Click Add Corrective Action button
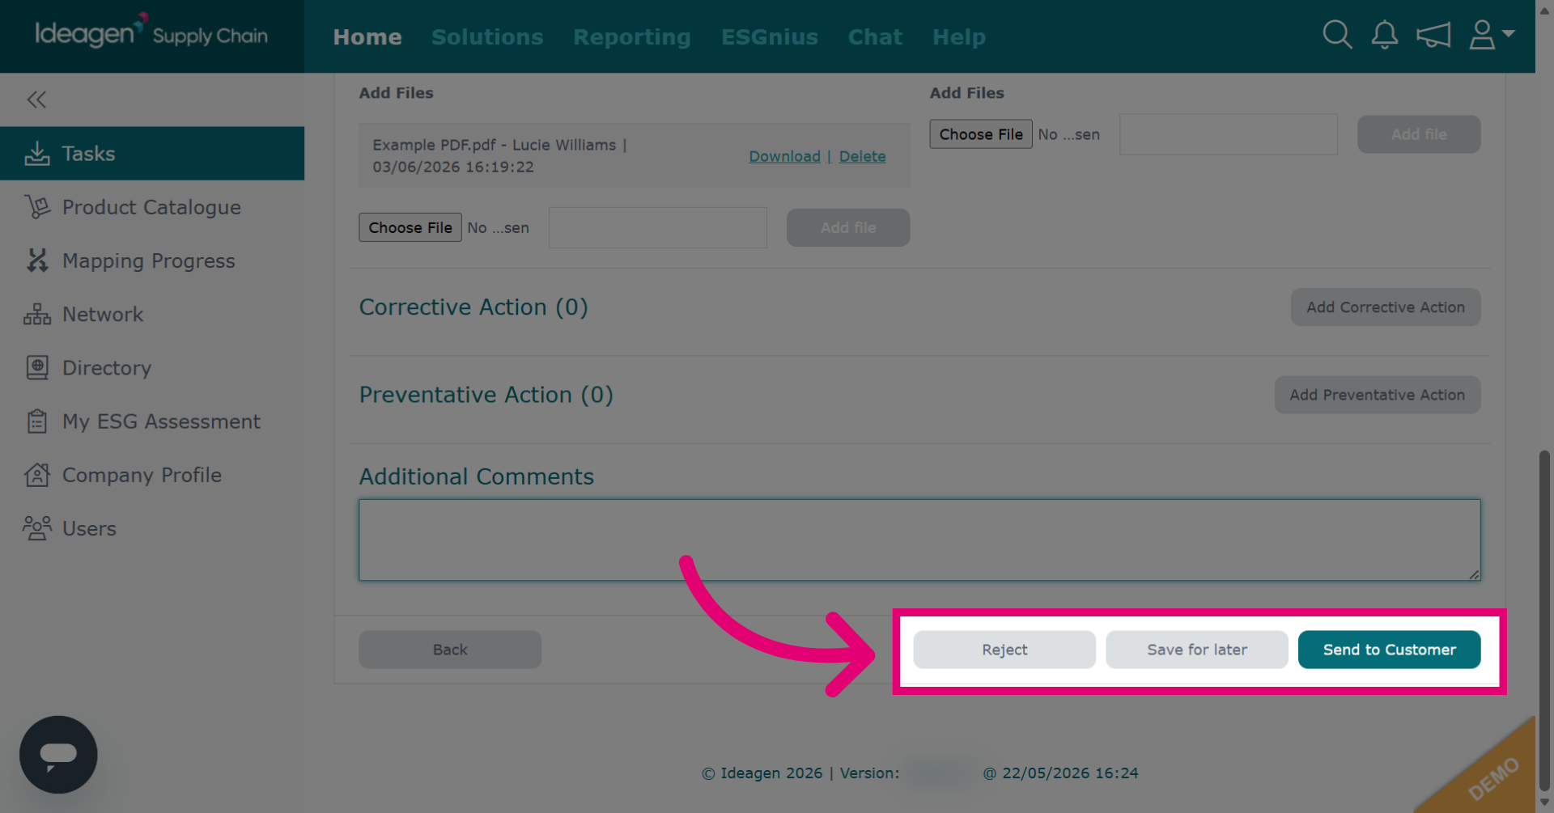This screenshot has height=813, width=1554. (x=1386, y=307)
